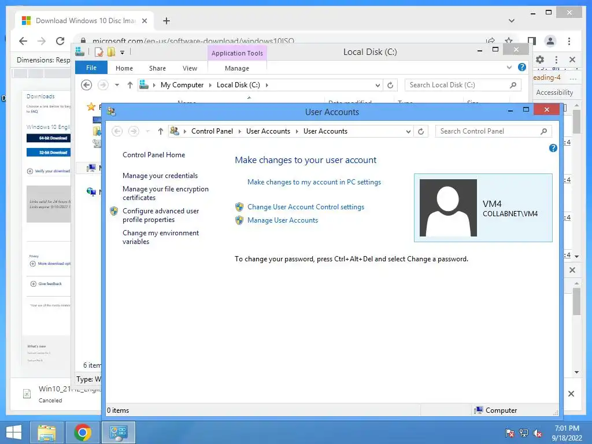Click the UAC shield icon beside Manage User Accounts
The width and height of the screenshot is (592, 444).
[x=239, y=220]
